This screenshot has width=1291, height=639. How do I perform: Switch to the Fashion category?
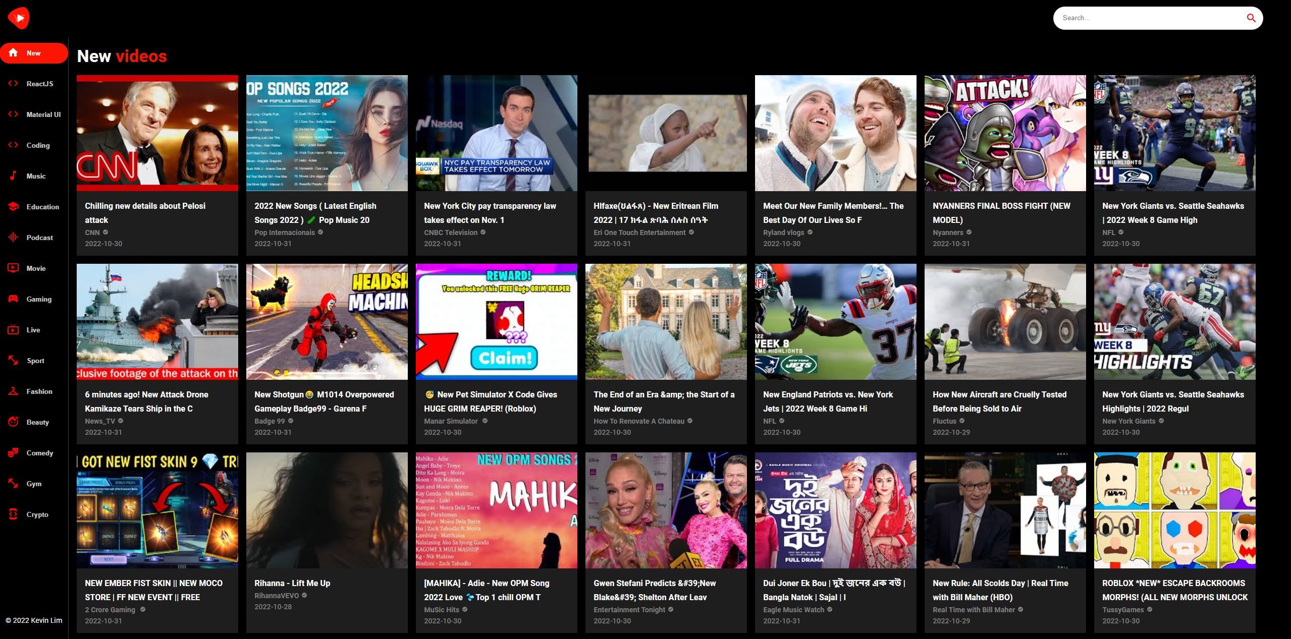[x=39, y=391]
